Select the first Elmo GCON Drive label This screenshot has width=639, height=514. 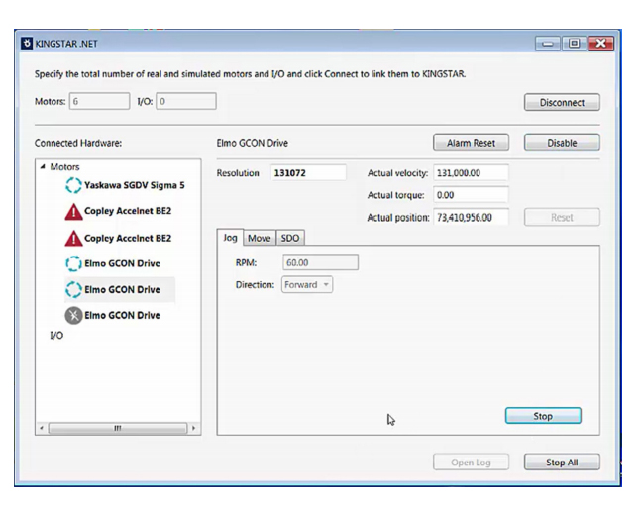tap(122, 263)
